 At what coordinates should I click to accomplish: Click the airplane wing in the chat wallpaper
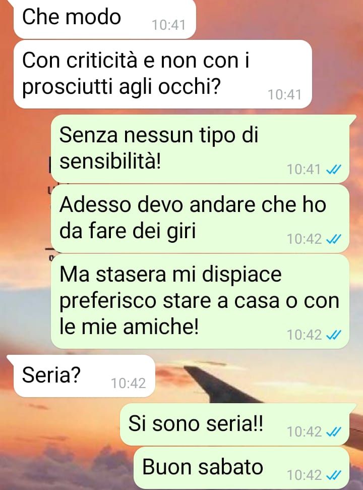click(x=218, y=385)
